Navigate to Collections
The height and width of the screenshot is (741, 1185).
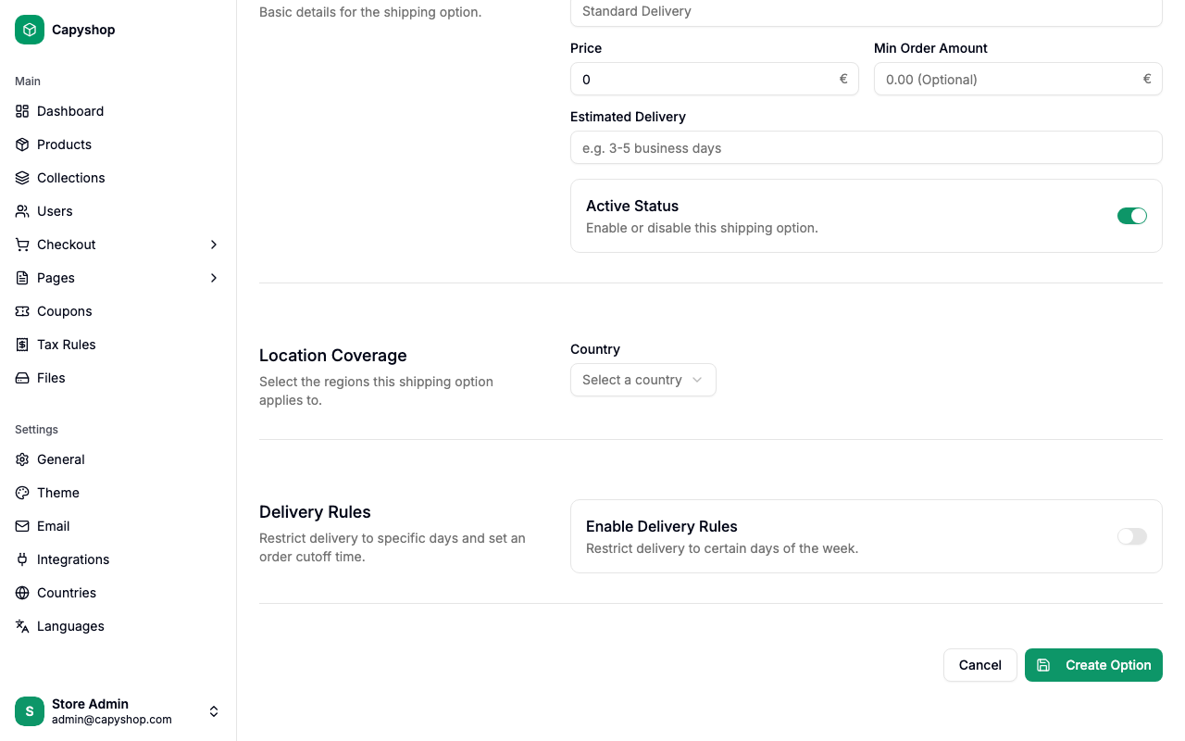point(118,178)
